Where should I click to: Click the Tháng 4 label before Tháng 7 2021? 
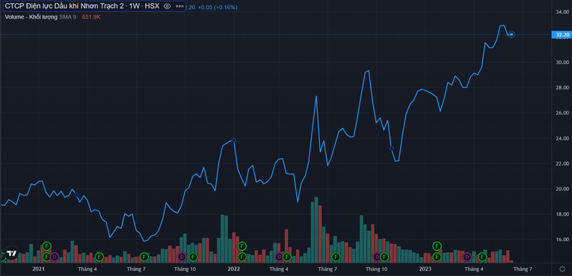(x=87, y=269)
